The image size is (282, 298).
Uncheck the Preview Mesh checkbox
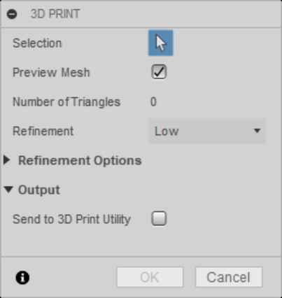[159, 72]
